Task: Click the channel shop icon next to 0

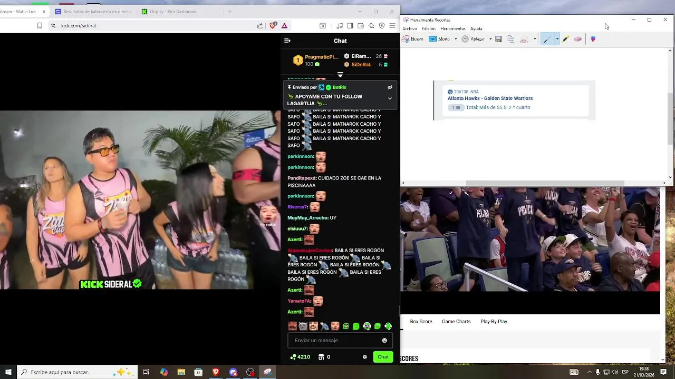Action: click(321, 357)
